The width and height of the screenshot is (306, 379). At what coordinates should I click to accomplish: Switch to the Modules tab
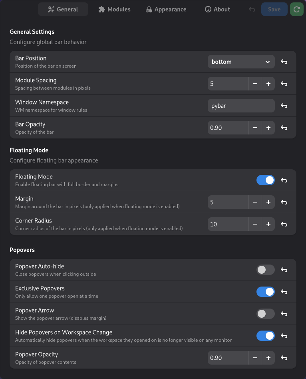114,9
